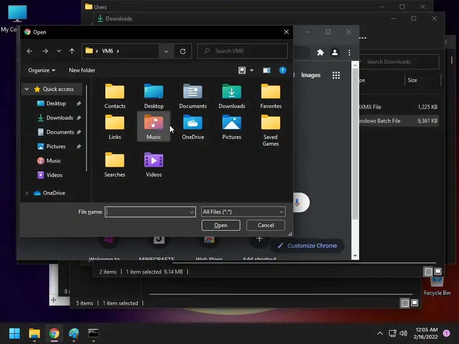The height and width of the screenshot is (344, 459).
Task: Open the Downloads folder in file list
Action: pos(232,96)
